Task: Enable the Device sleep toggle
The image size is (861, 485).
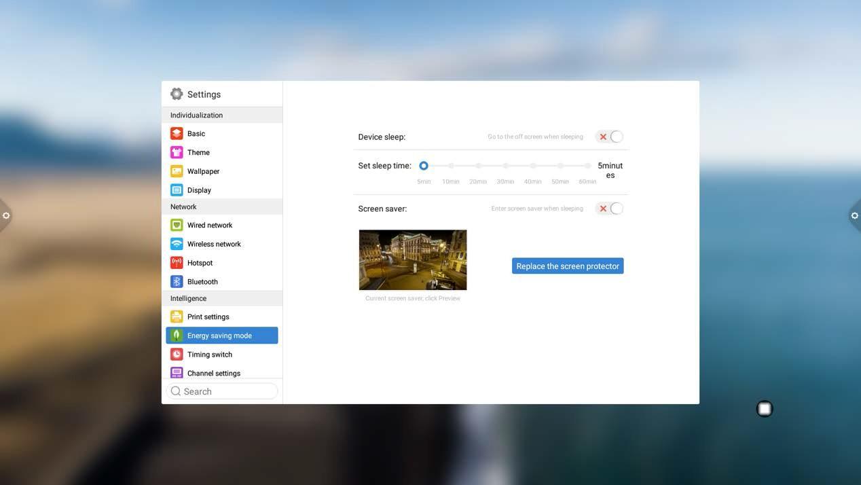Action: pos(610,137)
